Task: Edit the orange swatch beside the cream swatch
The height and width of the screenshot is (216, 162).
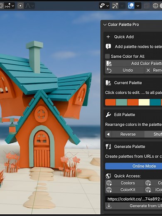Action: [133, 102]
